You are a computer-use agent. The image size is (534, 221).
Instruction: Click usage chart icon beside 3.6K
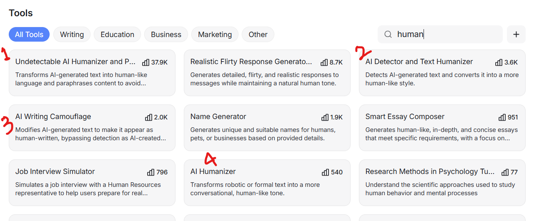pyautogui.click(x=499, y=62)
